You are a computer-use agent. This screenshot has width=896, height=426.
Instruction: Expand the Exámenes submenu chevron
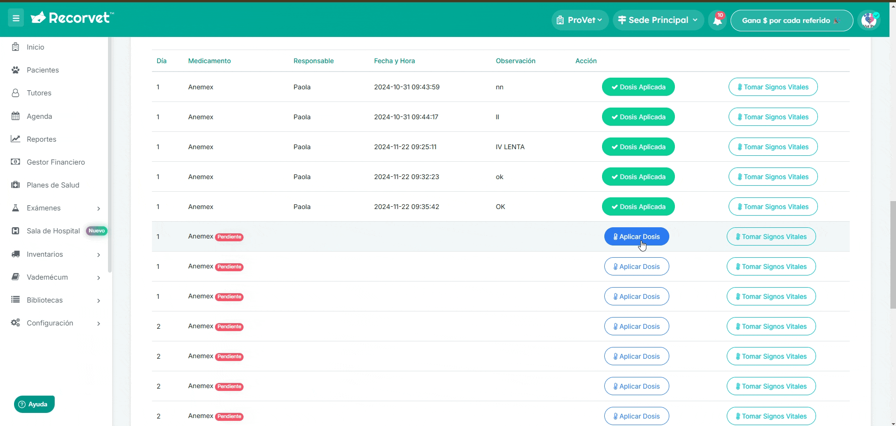pos(98,209)
